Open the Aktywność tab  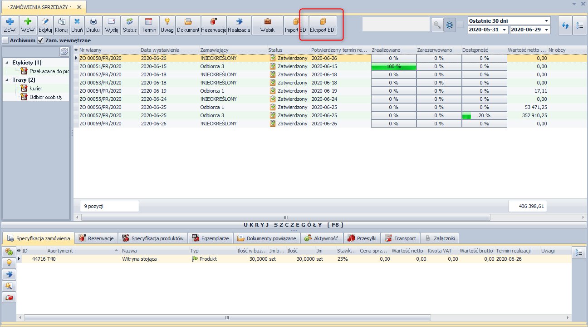coord(321,238)
